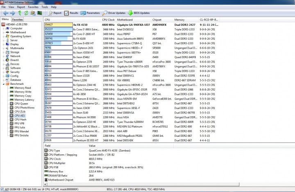Viewport: 295px width, 192px height.
Task: Click Driver Updates in toolbar
Action: [114, 13]
